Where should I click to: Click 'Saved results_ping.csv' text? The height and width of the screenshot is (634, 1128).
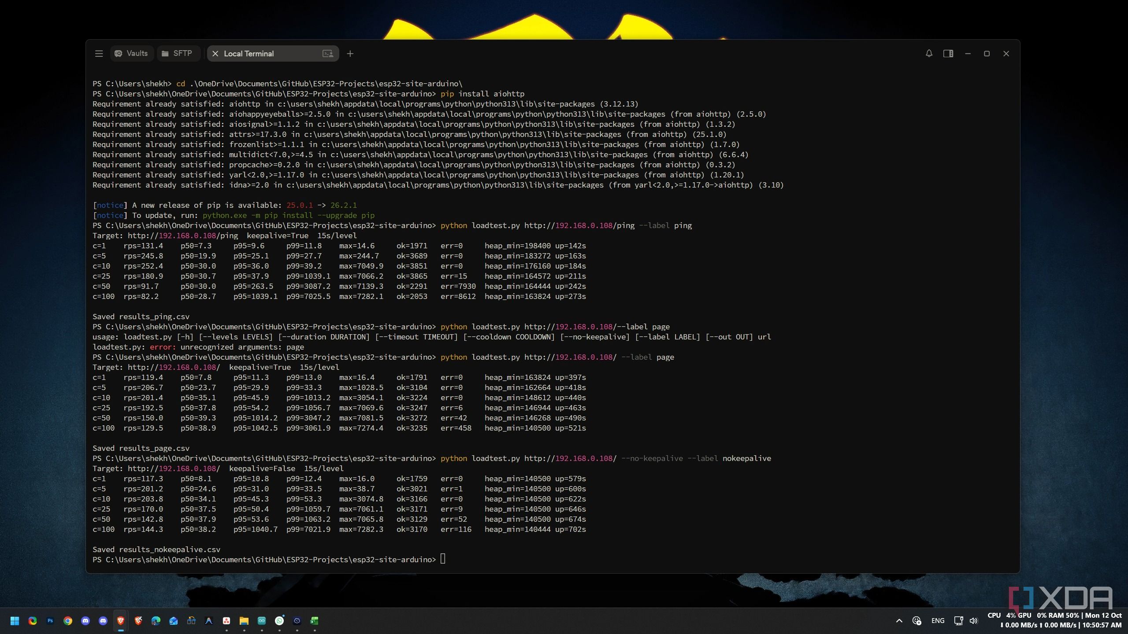141,317
